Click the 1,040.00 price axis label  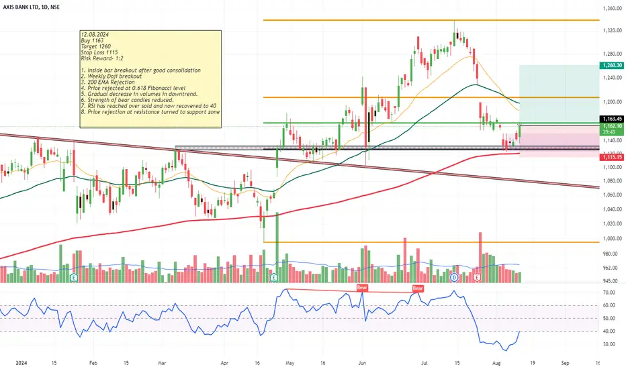612,209
